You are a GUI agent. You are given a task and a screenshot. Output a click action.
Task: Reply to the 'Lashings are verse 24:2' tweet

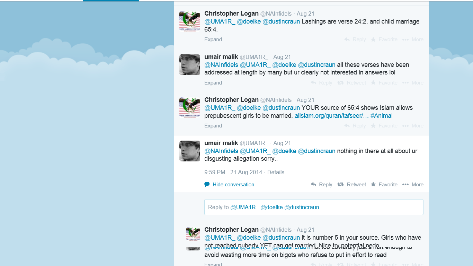[x=355, y=39]
